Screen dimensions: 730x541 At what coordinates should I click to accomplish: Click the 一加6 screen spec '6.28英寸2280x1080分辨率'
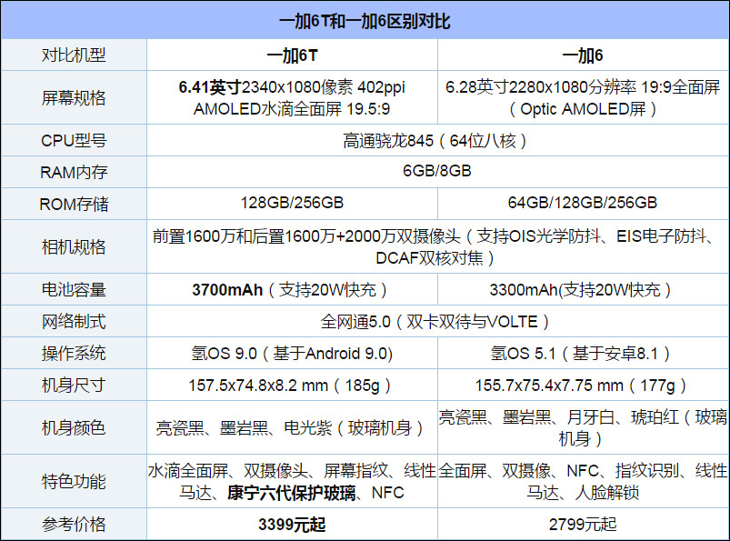coord(541,87)
